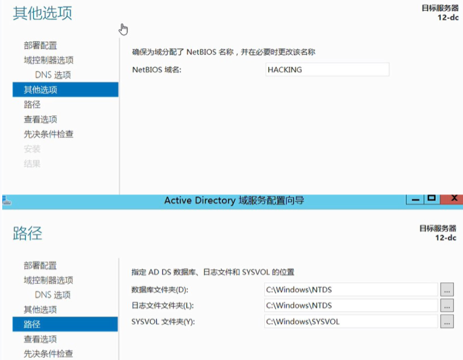Click the 数据库文件夹 path text field
The image size is (463, 360).
click(x=351, y=290)
